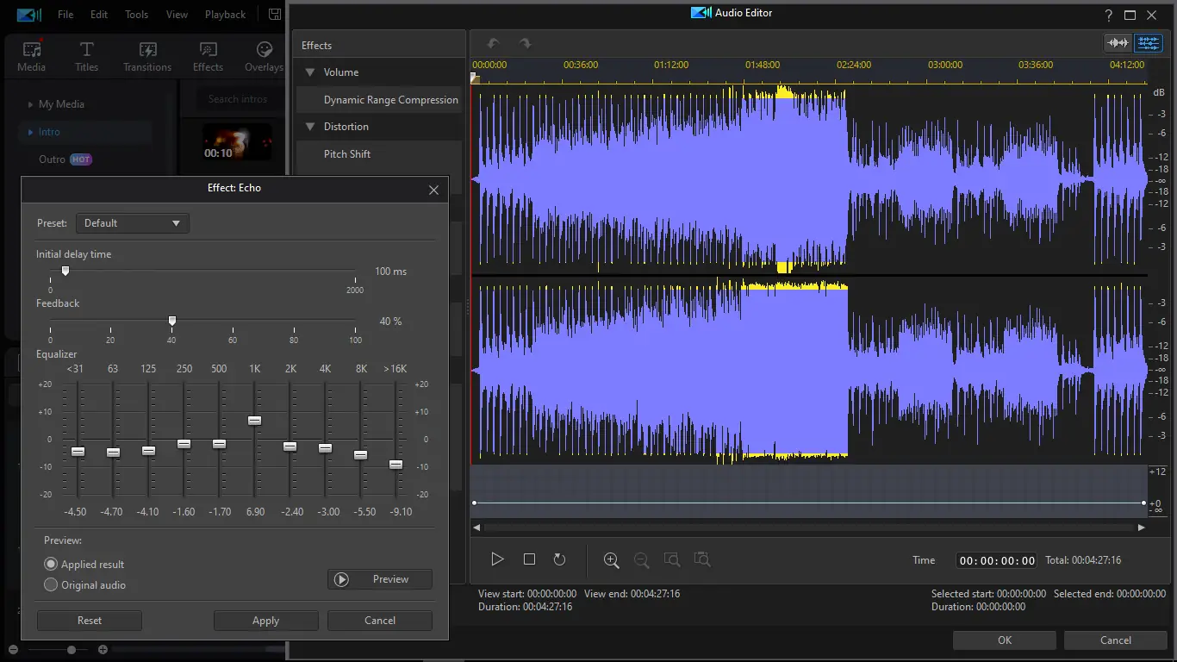The width and height of the screenshot is (1177, 662).
Task: Click the loop playback icon
Action: 559,559
